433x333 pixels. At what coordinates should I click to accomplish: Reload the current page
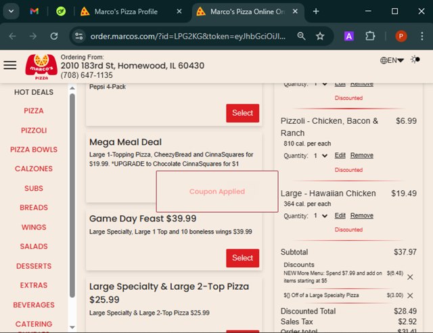[x=54, y=36]
